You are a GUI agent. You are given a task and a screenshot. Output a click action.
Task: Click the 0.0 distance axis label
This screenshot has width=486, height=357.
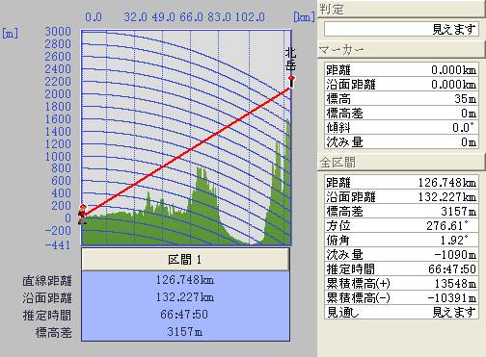point(94,16)
